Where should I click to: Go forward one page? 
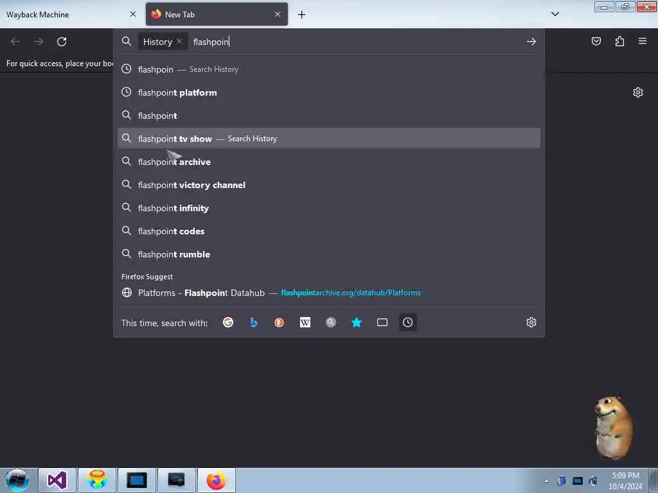39,42
